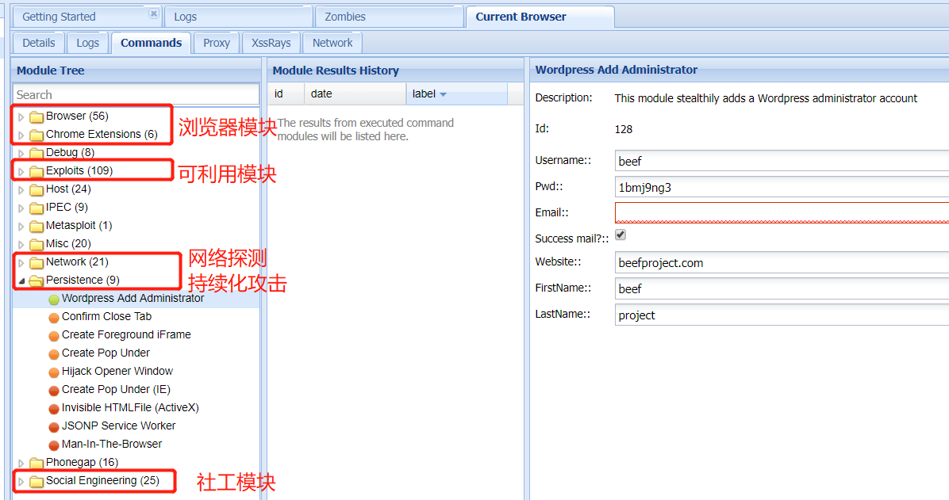The width and height of the screenshot is (949, 500).
Task: Click the Pwd field with 1bmj9ng3
Action: [x=782, y=188]
